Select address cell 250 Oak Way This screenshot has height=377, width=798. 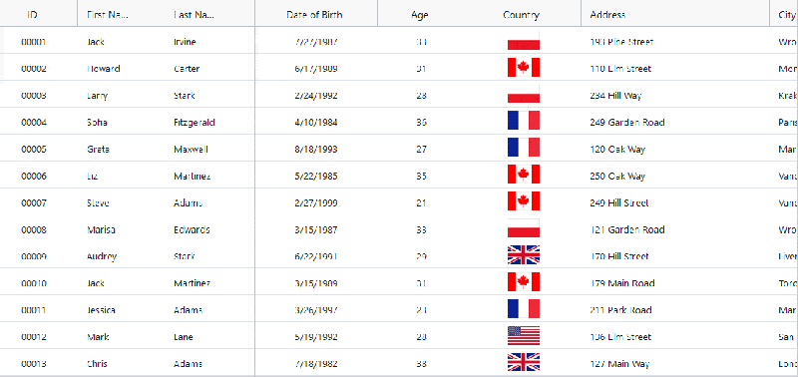click(617, 177)
